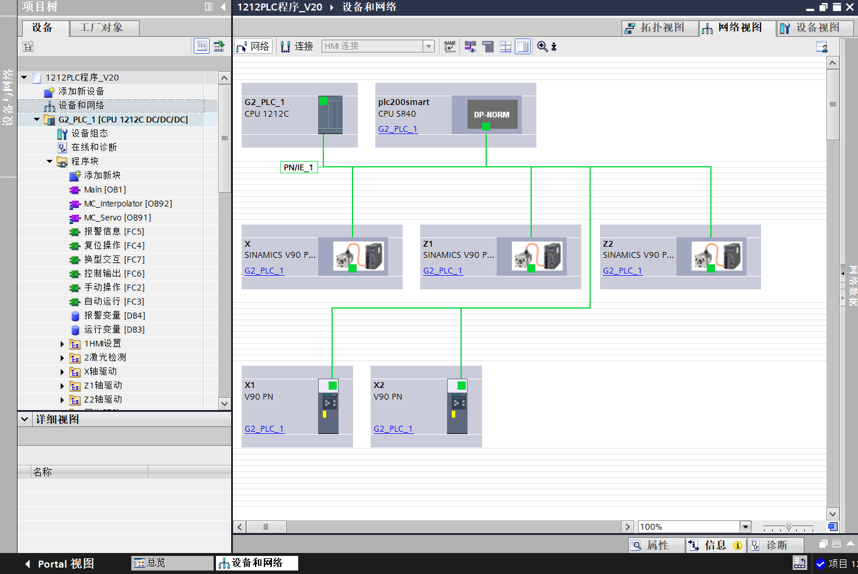
Task: Expand the Z1轴驱动 folder
Action: coord(62,386)
